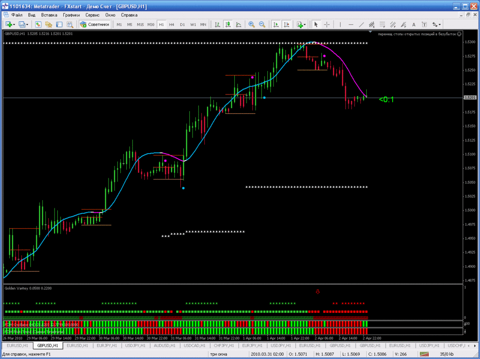Screen dimensions: 480x359
Task: Switch to the AUDUSD,H1 chart tab
Action: point(164,345)
